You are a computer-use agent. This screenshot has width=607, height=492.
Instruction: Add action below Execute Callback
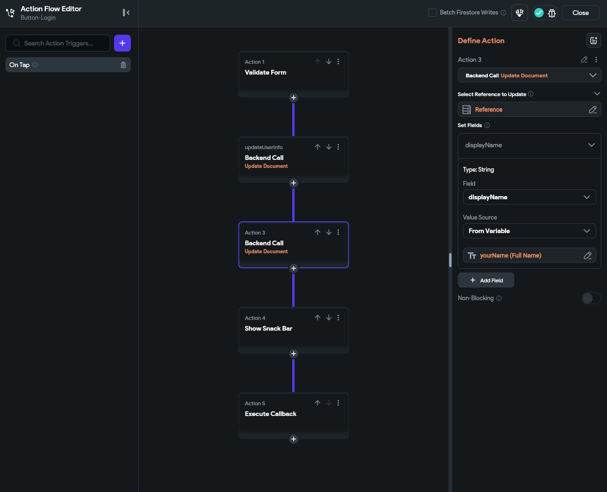294,439
